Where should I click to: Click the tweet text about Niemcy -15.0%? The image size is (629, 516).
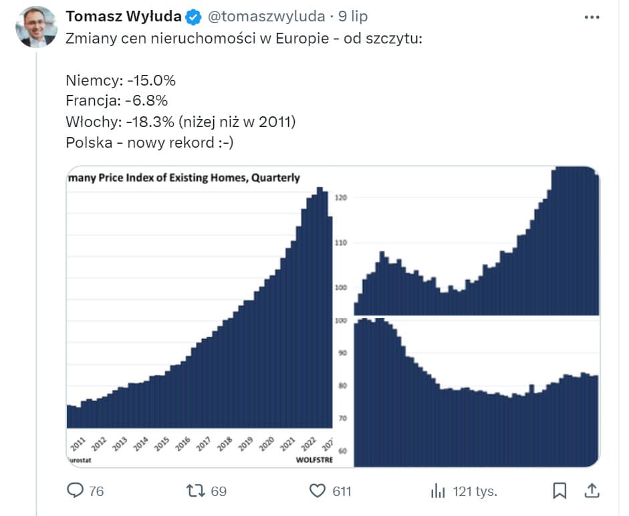tap(121, 81)
